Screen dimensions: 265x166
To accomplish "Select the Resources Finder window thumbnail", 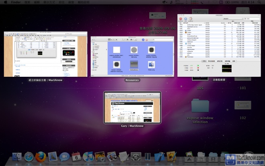I will (x=132, y=56).
